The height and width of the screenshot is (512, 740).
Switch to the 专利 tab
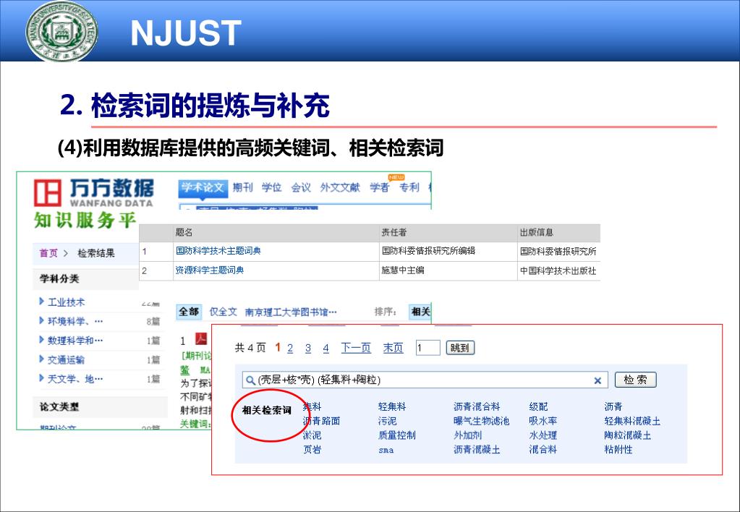point(409,188)
